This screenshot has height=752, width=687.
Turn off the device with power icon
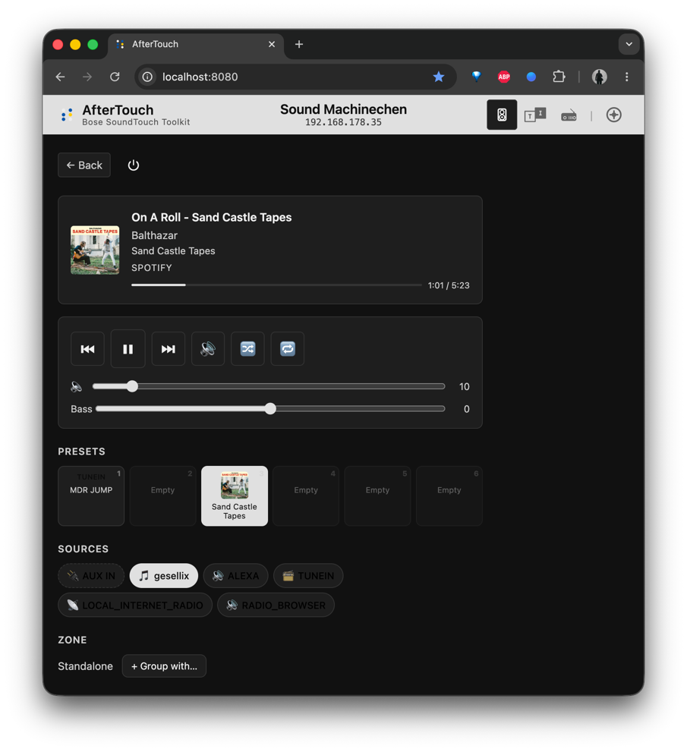[134, 165]
